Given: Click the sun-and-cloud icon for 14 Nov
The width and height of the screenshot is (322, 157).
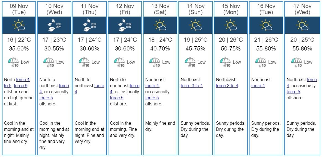Looking at the screenshot, I should click(195, 25).
